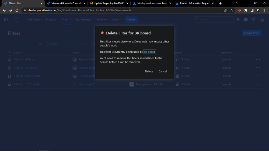The height and width of the screenshot is (151, 269).
Task: Open the user profile avatar
Action: 262,20
